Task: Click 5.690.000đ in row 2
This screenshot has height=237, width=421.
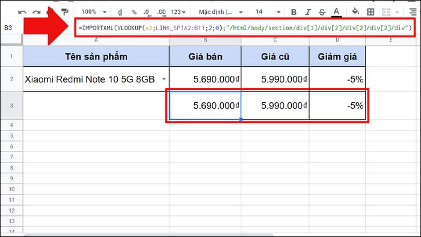Action: [205, 79]
